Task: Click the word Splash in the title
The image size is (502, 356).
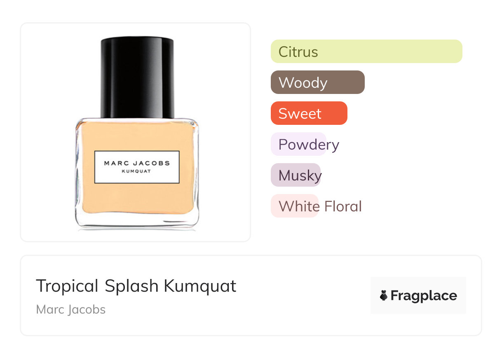Action: (131, 286)
